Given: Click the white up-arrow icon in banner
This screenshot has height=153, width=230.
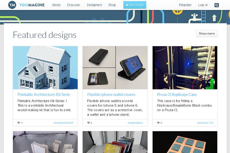Looking at the screenshot, I should coord(214,18).
